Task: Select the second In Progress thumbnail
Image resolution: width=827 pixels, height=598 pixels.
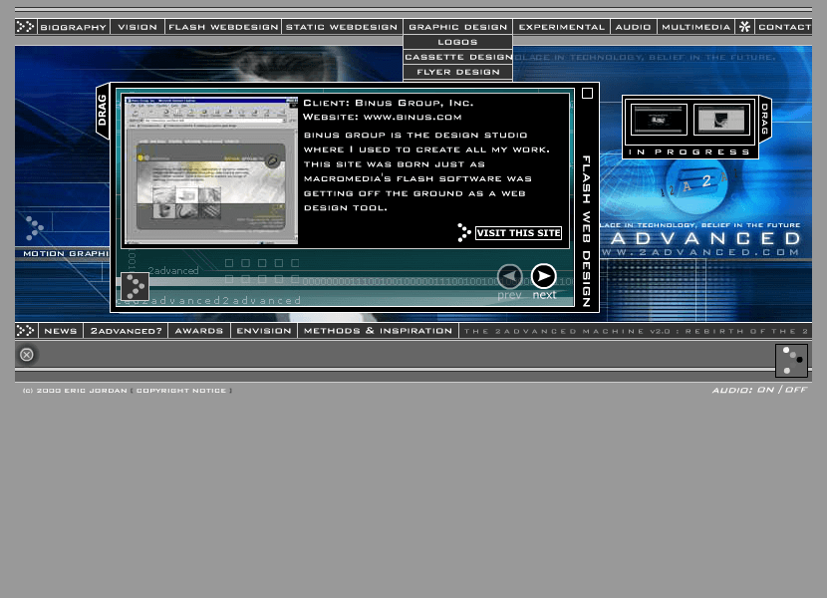Action: click(x=721, y=120)
